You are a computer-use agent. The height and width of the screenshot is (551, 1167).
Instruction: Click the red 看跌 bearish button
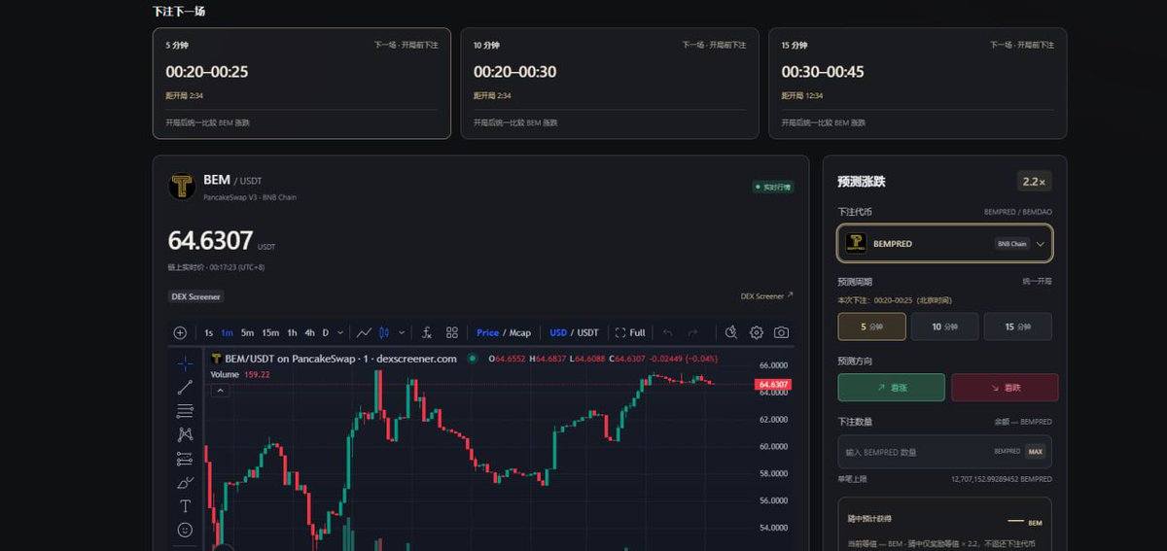tap(1005, 387)
